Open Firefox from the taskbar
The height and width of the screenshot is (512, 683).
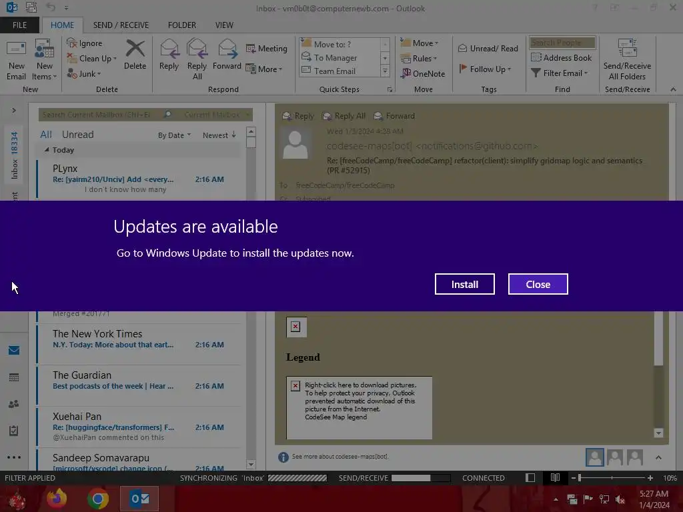pyautogui.click(x=57, y=498)
